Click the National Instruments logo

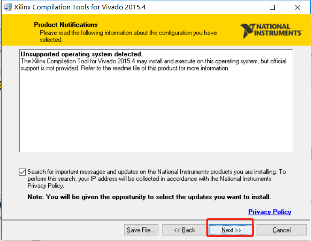[x=271, y=31]
